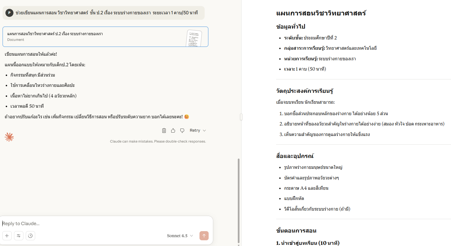
Task: Open the แผนการสอนวิชาวิทยาศาสตร์ ป.2 document card
Action: [x=86, y=37]
